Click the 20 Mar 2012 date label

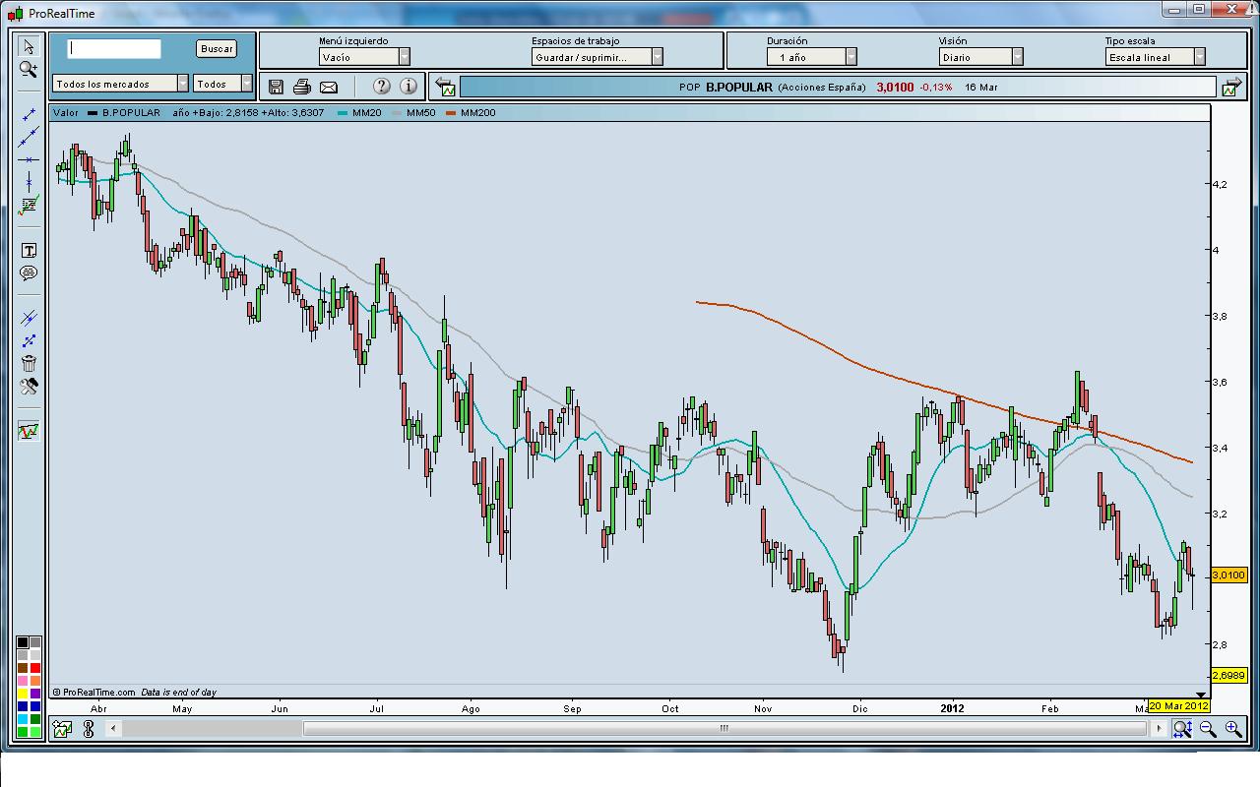pyautogui.click(x=1178, y=706)
